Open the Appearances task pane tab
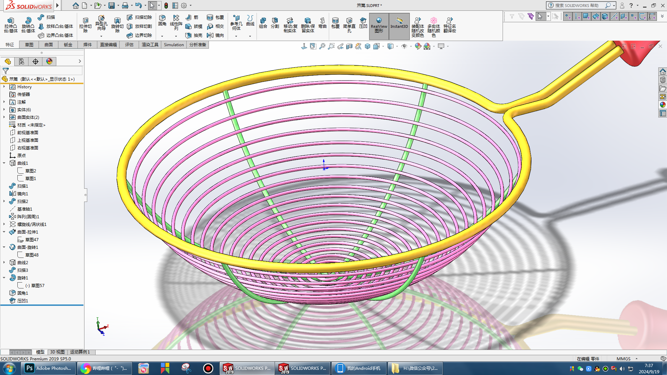Image resolution: width=667 pixels, height=375 pixels. point(663,105)
